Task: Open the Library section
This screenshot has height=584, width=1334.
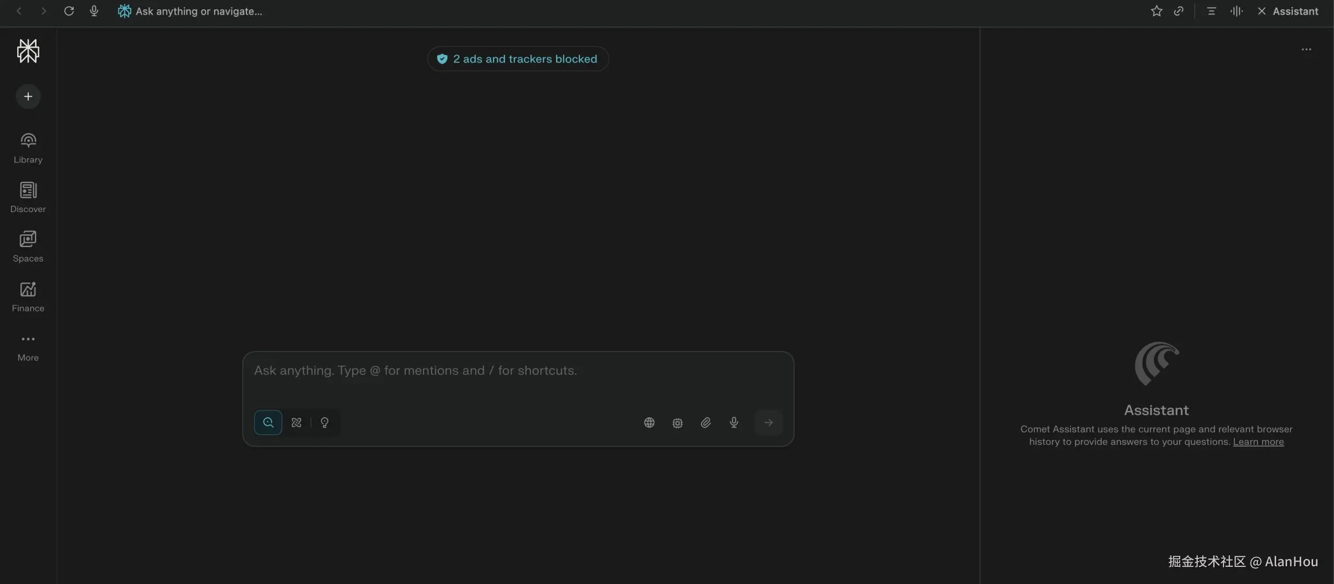Action: coord(28,148)
